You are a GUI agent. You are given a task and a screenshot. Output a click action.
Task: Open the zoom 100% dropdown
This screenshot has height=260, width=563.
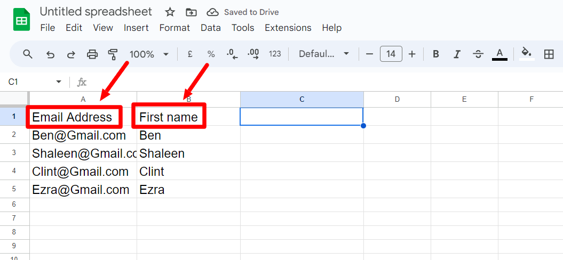[149, 54]
